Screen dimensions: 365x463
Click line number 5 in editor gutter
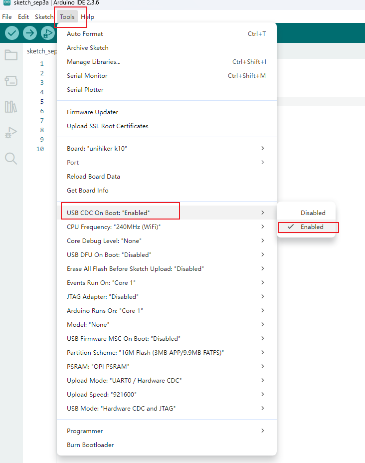(x=42, y=102)
